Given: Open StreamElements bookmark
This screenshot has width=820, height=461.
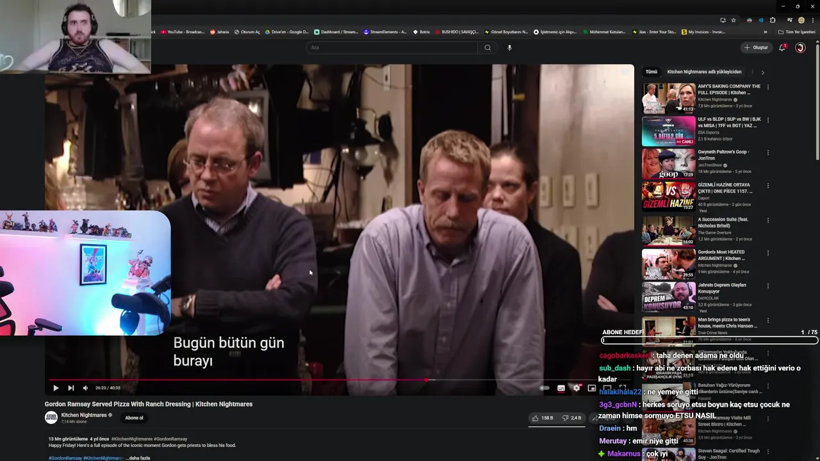Looking at the screenshot, I should 385,32.
